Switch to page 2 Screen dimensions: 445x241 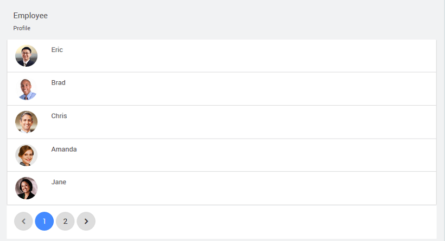click(x=65, y=221)
